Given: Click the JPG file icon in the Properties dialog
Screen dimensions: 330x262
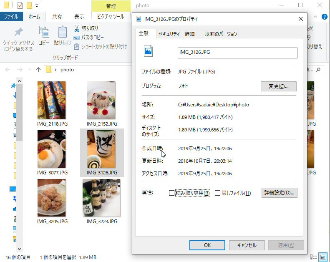Looking at the screenshot, I should [x=148, y=51].
